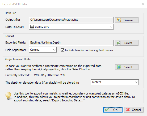Viewport: 147px width, 116px height.
Task: Click the globe icon for projection selection
Action: pos(119,67)
